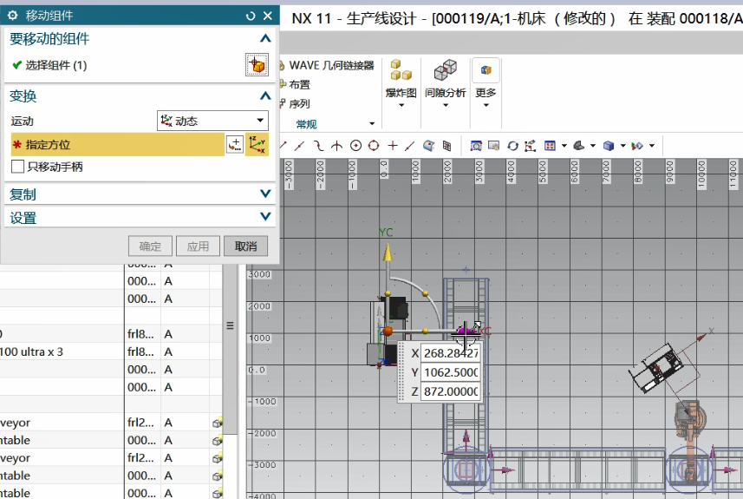Click the CSYS manipulator icon beside 指定方位
The image size is (743, 499).
pyautogui.click(x=257, y=144)
